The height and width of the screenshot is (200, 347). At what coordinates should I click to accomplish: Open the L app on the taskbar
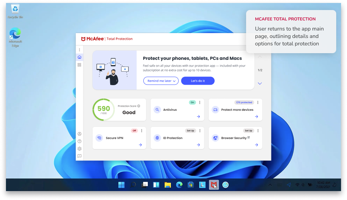pos(202,185)
